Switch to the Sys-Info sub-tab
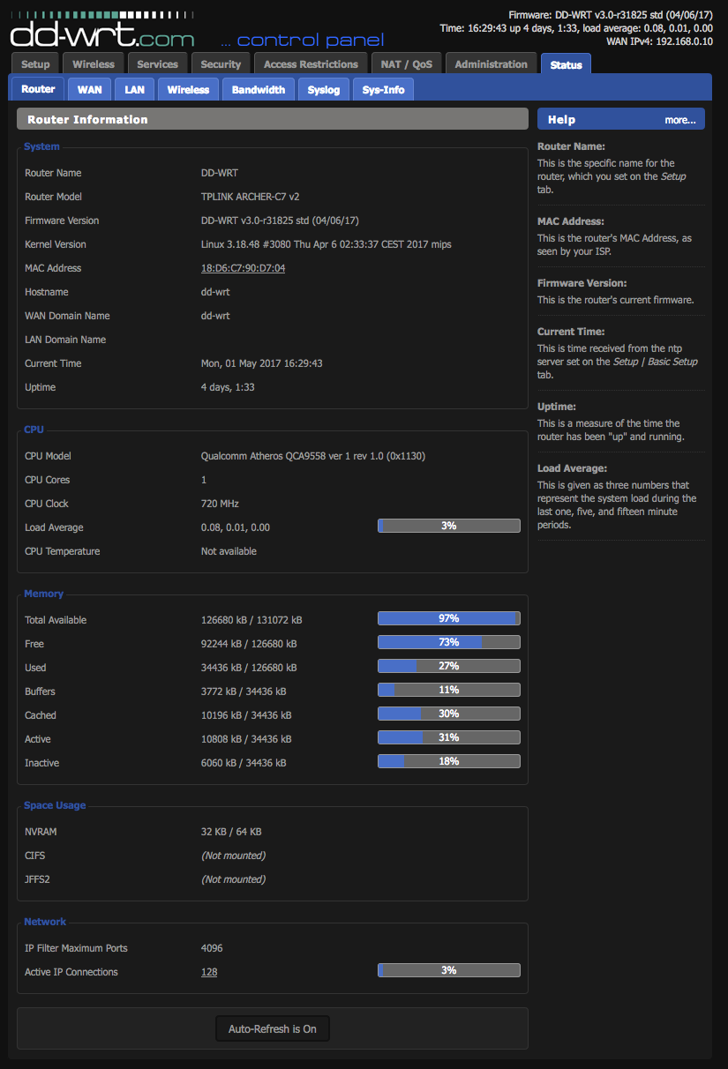Screen dimensions: 728x1069 (383, 89)
